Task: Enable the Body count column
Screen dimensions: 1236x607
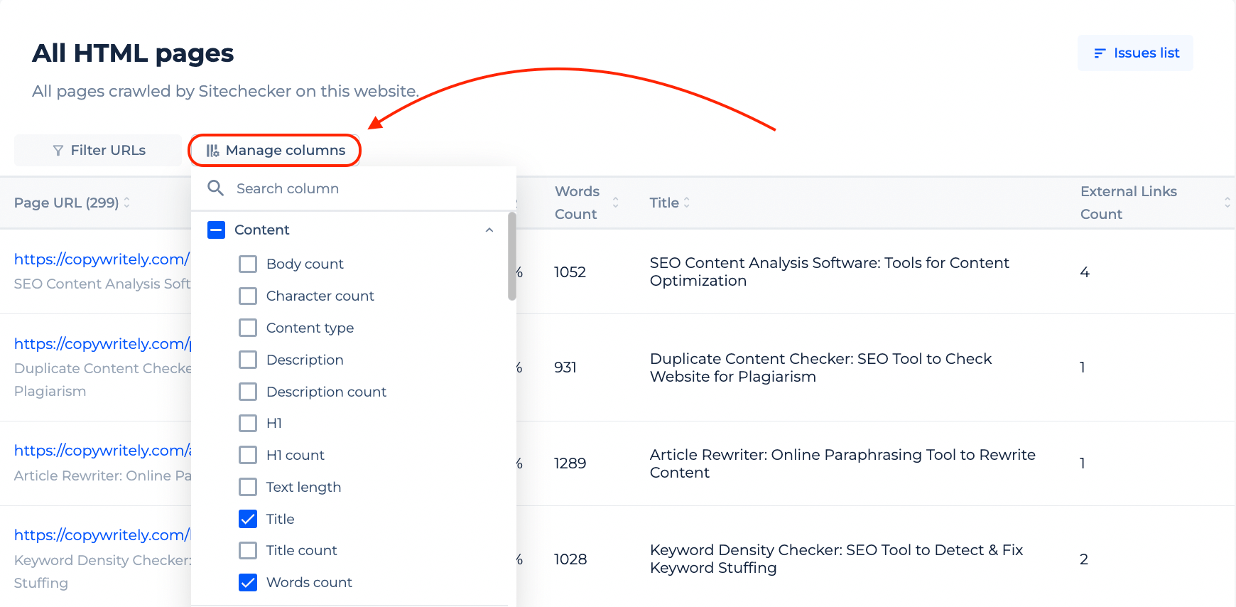Action: [x=248, y=264]
